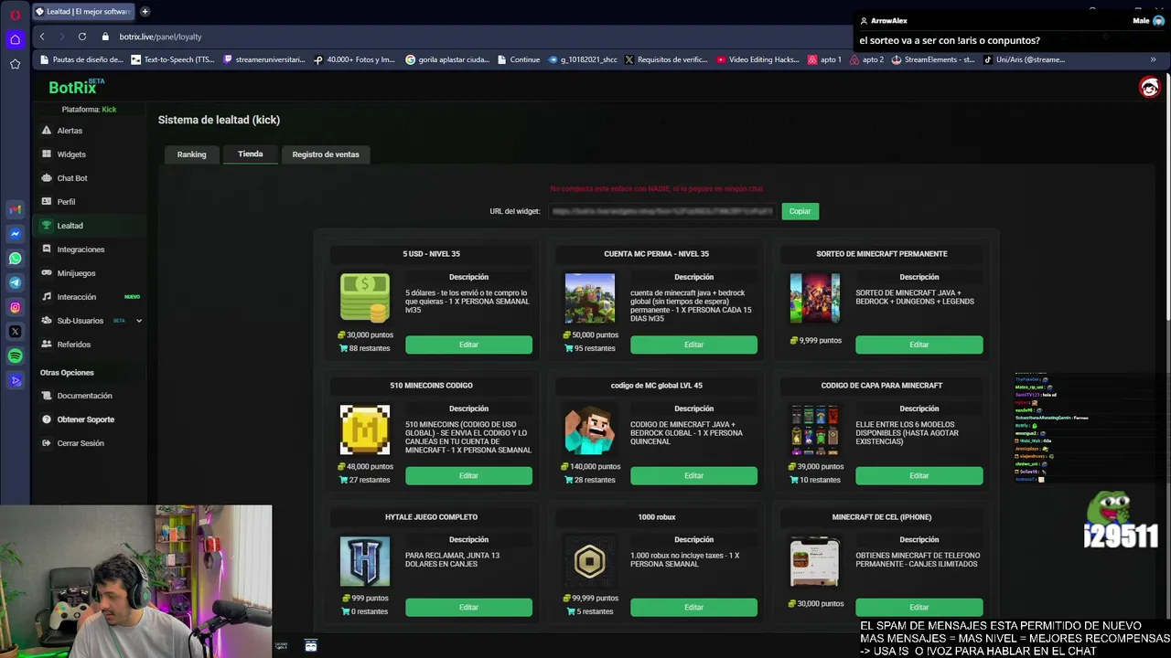Open a new tab with the plus button
Screen dimensions: 1171x658
(145, 12)
